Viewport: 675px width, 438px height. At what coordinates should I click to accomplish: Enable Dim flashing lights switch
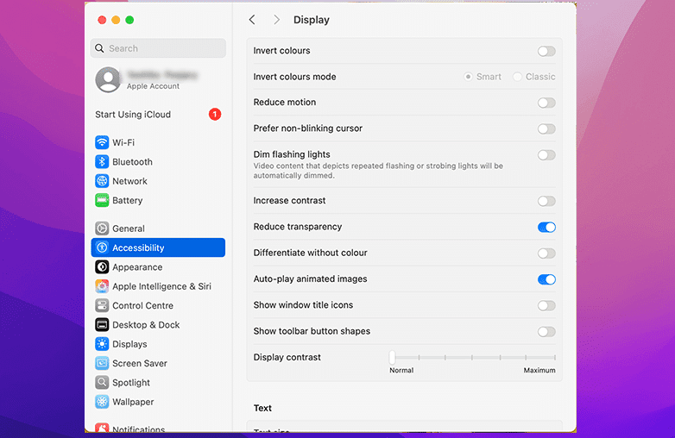tap(546, 155)
